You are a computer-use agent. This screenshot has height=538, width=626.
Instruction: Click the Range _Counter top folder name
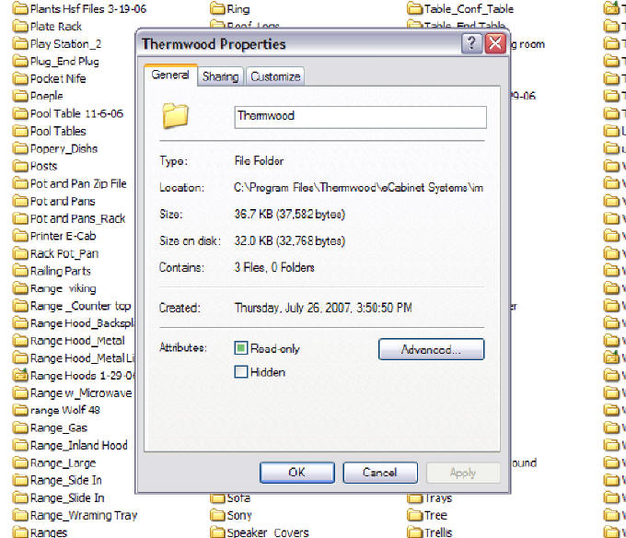click(80, 306)
